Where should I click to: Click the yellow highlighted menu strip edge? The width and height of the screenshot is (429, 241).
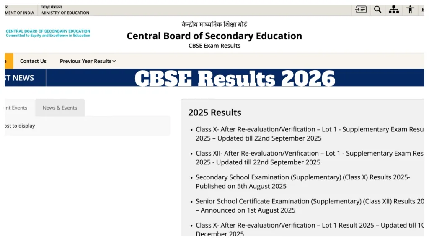[9, 61]
